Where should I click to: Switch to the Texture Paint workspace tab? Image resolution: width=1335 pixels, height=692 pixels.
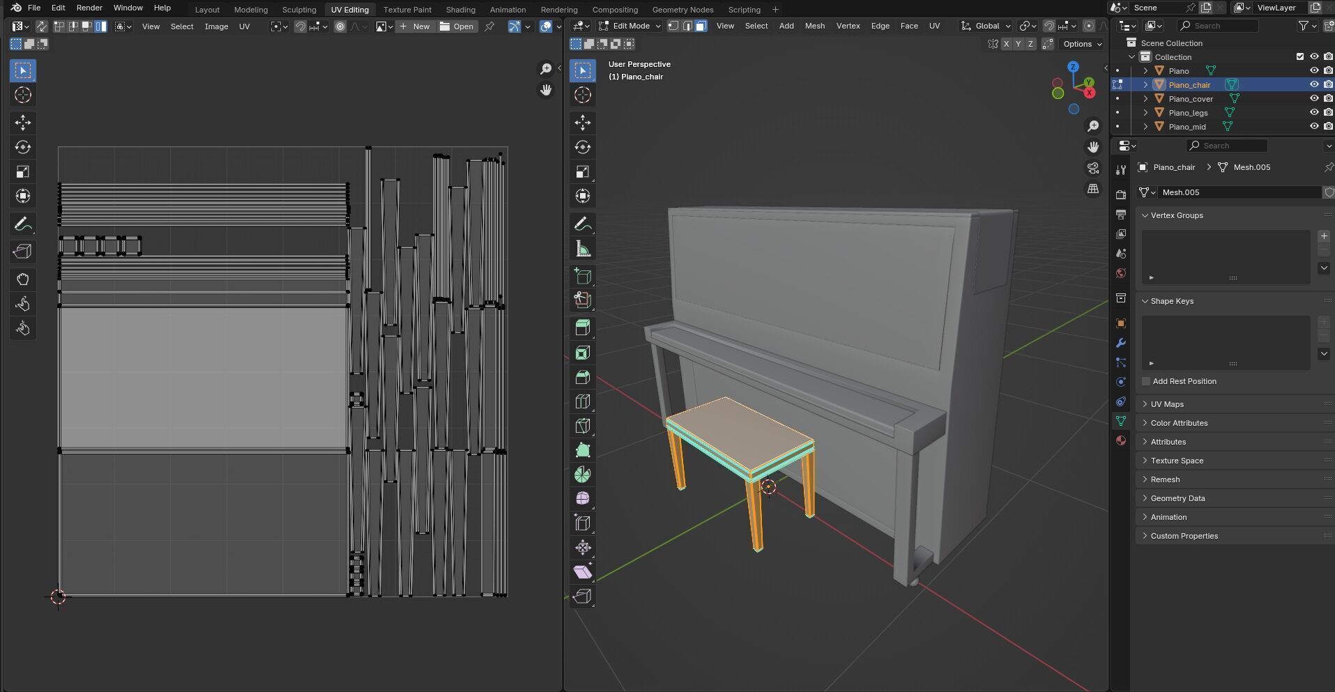point(407,10)
